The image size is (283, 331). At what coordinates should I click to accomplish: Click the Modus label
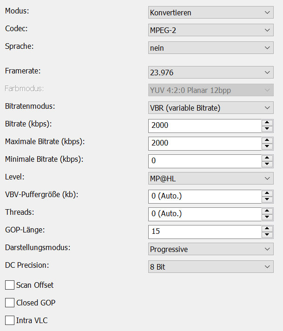click(17, 11)
